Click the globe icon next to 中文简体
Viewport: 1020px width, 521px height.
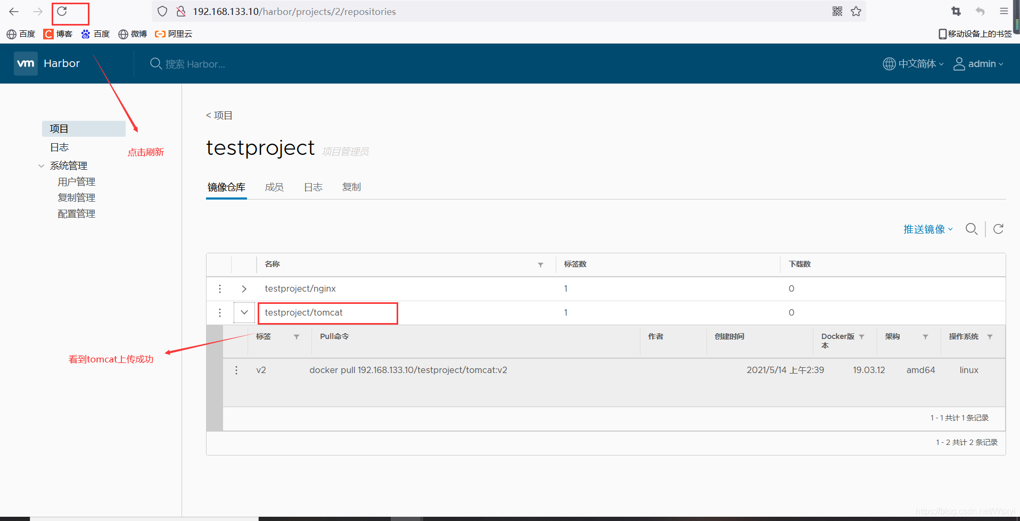889,63
